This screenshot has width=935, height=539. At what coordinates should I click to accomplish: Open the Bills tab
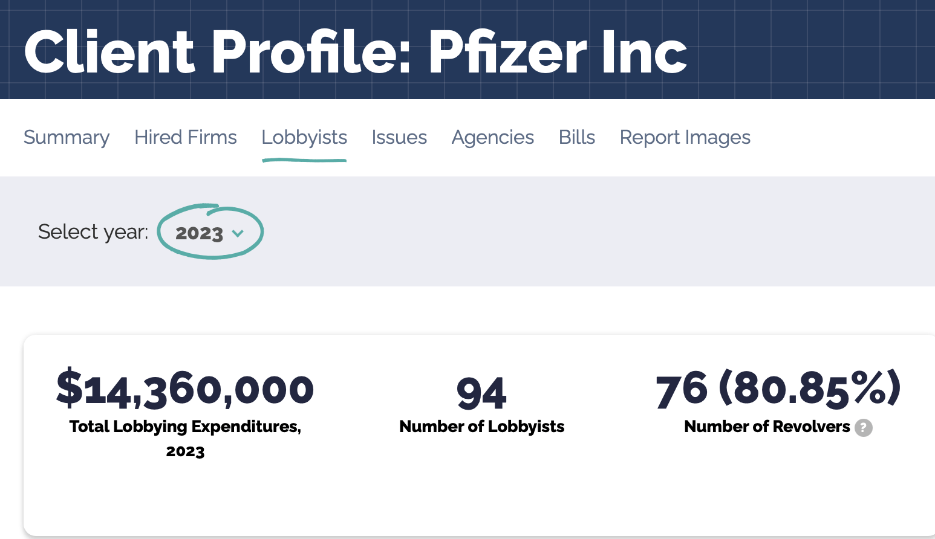[577, 138]
